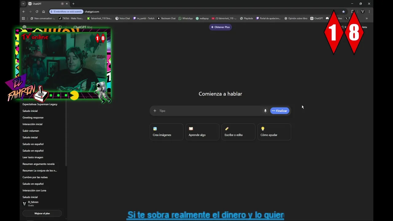Open the ChatGPT Voz model selector
This screenshot has width=393, height=221.
point(83,27)
